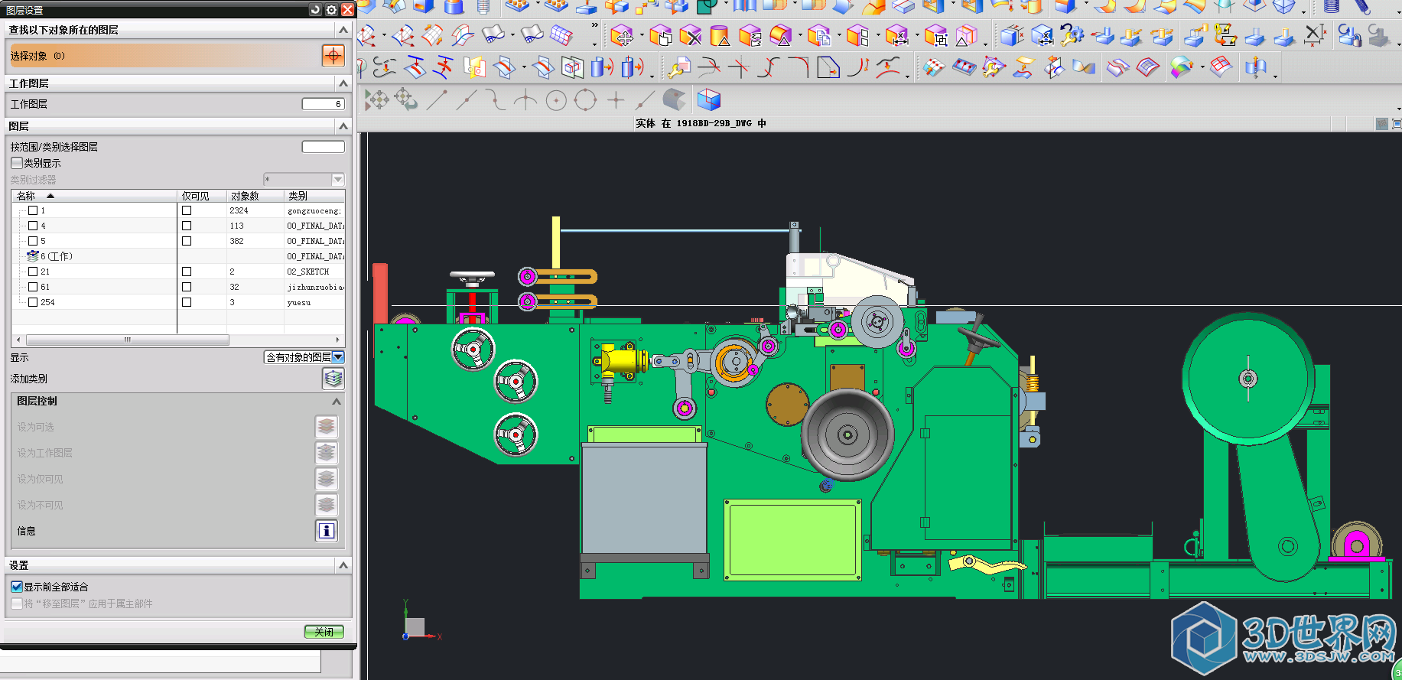Enable Quadrant Point snap option
Screen dimensions: 1402x680
point(586,100)
